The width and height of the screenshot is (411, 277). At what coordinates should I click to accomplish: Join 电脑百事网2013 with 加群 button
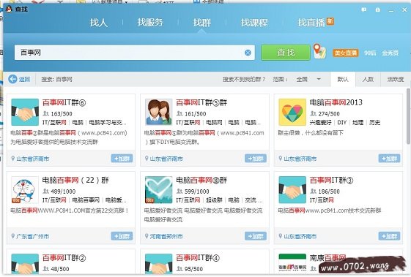tap(389, 159)
